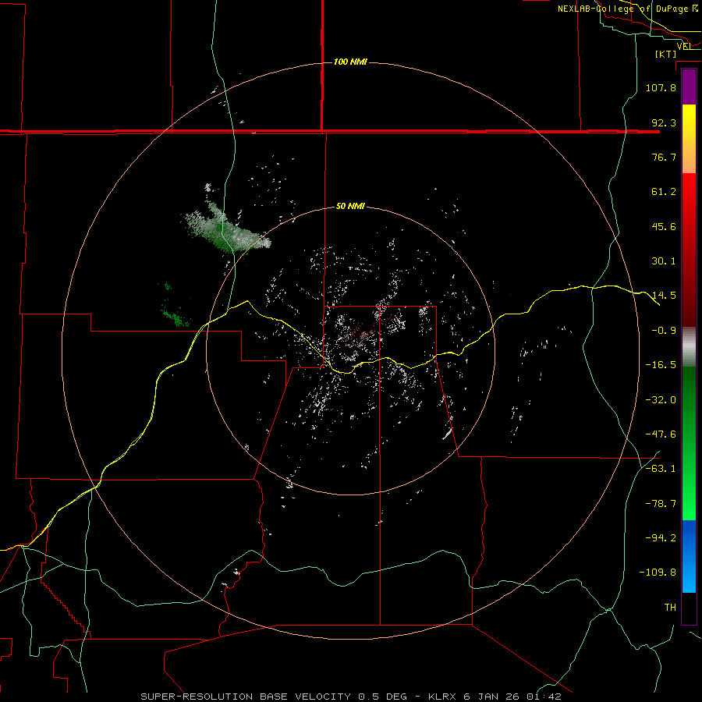Click the TH threshold label

coord(670,608)
